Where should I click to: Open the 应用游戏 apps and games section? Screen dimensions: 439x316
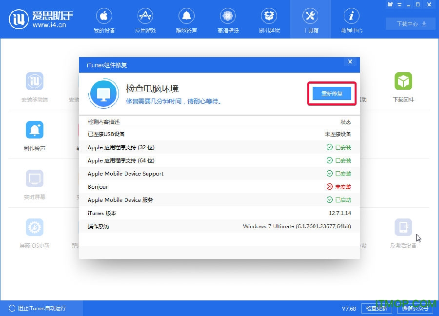tap(145, 20)
